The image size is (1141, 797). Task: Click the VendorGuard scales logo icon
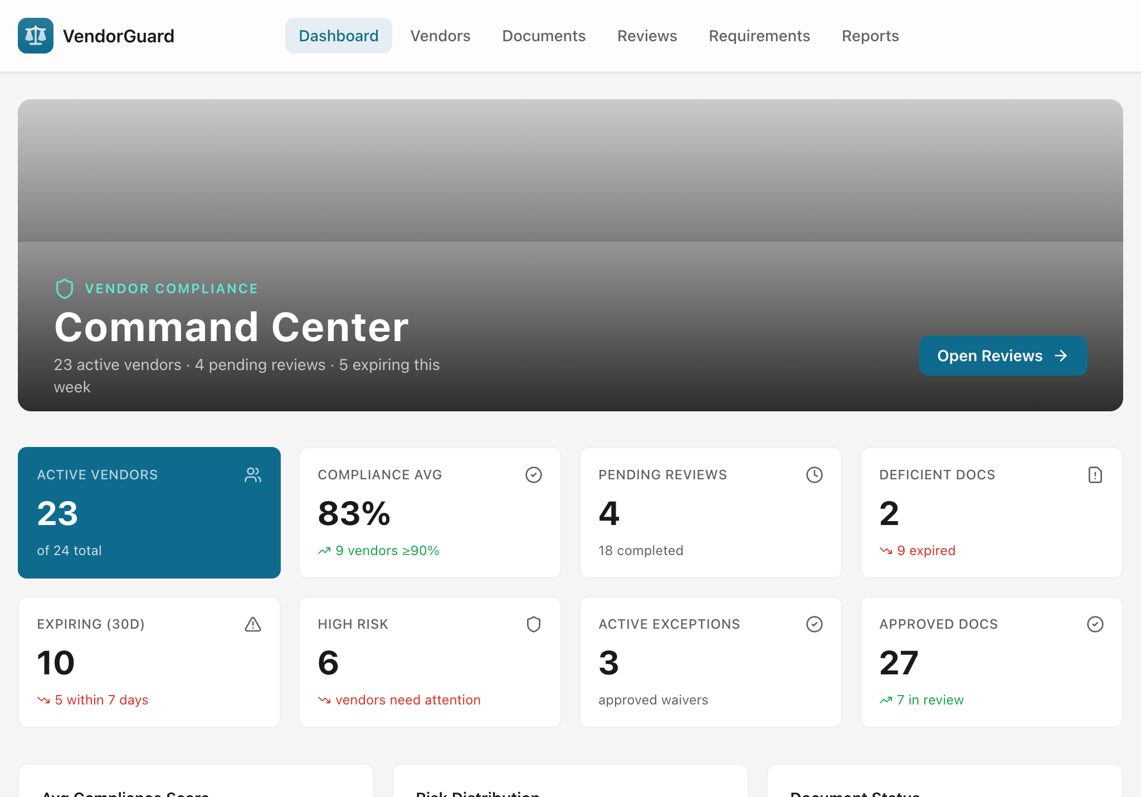[36, 36]
